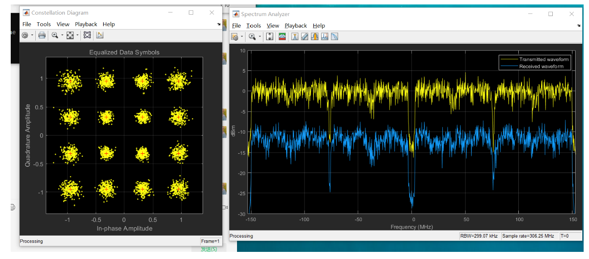Click the dock arrow in Constellation Diagram

click(x=219, y=24)
